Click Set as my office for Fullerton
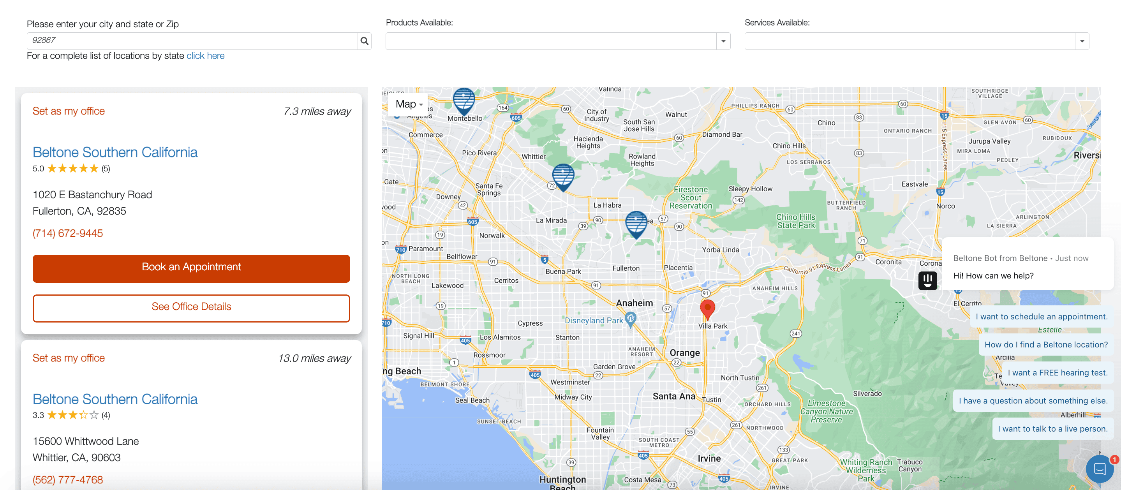The width and height of the screenshot is (1121, 490). tap(68, 111)
